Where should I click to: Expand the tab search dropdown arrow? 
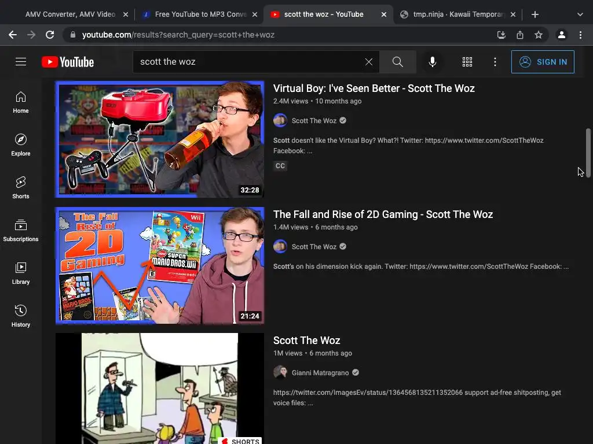[580, 14]
